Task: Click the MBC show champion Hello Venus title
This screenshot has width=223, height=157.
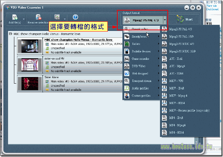Action: [78, 40]
